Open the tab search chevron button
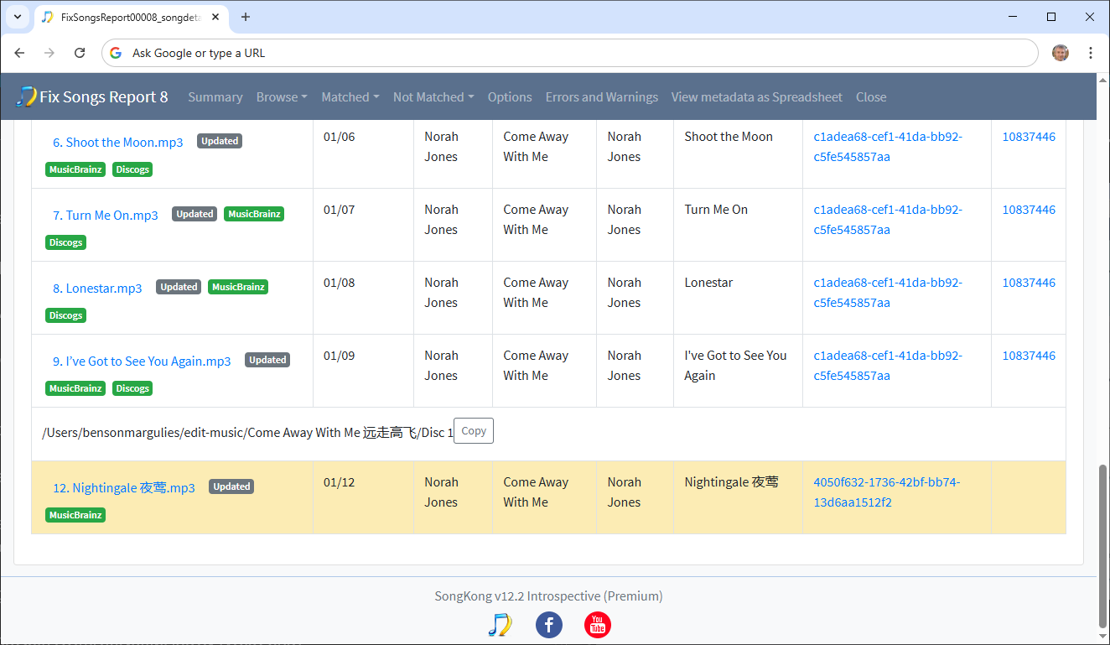The height and width of the screenshot is (645, 1110). coord(17,17)
